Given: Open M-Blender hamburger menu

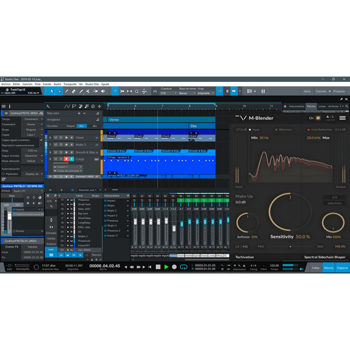Looking at the screenshot, I should [343, 118].
